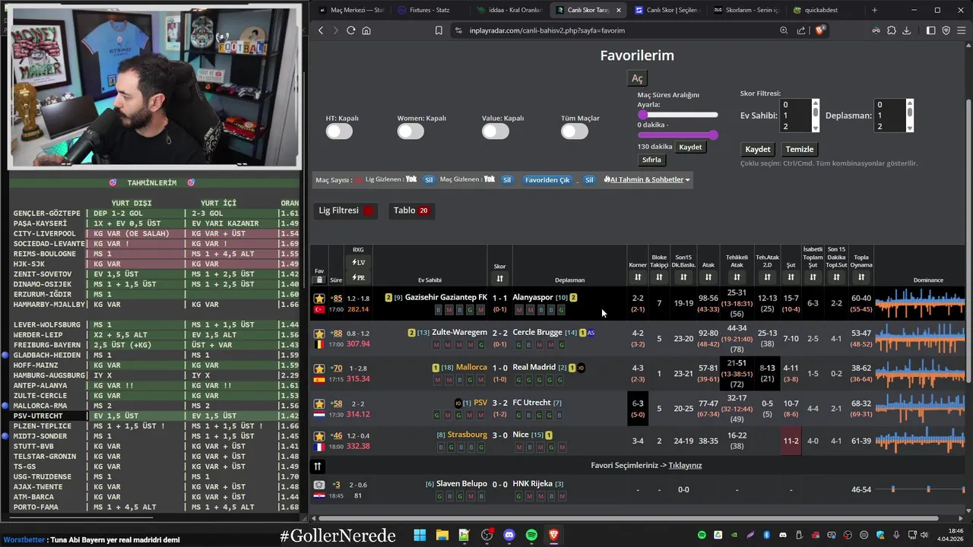Toggle the browser sidebar panel icon
Screen dimensions: 973x547
(x=931, y=30)
